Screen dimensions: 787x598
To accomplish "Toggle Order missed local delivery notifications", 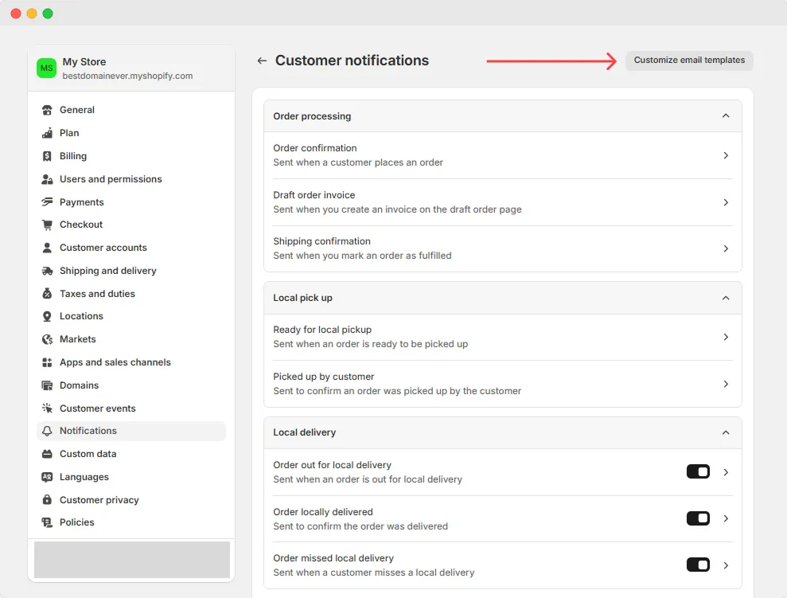I will (x=697, y=565).
